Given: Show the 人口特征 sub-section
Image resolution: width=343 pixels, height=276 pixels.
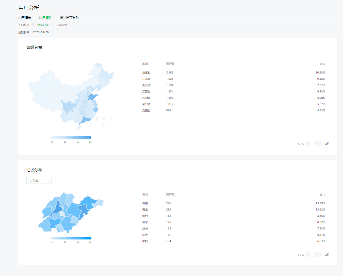Looking at the screenshot, I should pyautogui.click(x=24, y=25).
